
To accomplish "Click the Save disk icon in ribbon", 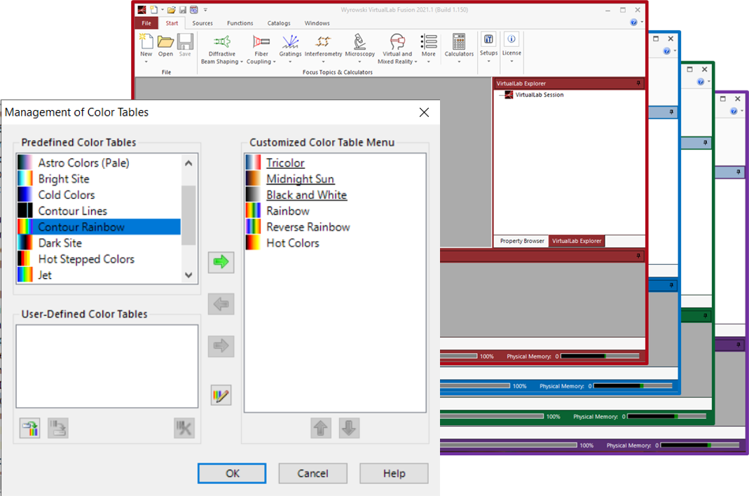I will (185, 42).
